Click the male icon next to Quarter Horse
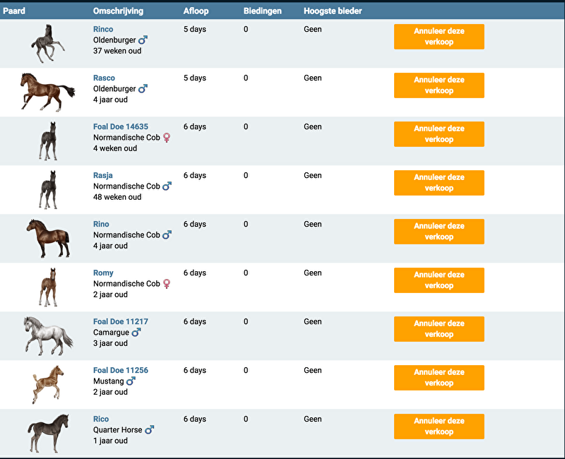The height and width of the screenshot is (459, 565). (149, 430)
